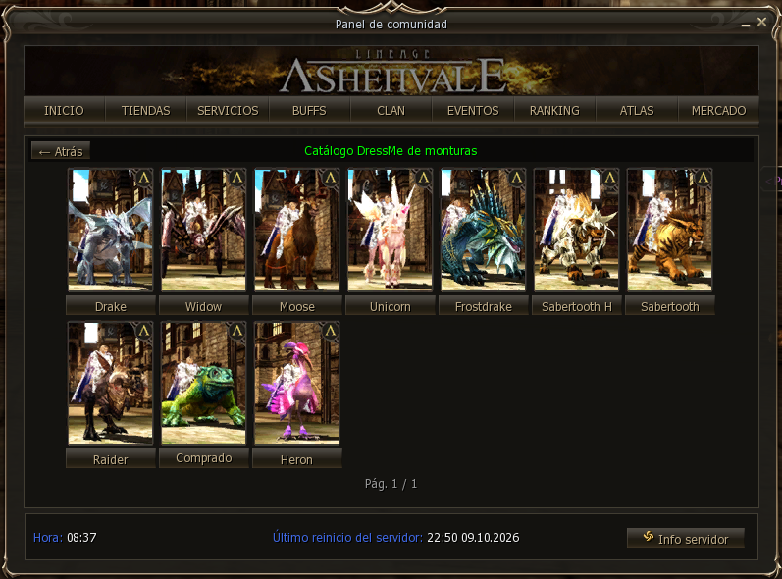Click the Hora: 08:37 clock text
Image resolution: width=782 pixels, height=579 pixels.
pyautogui.click(x=65, y=538)
